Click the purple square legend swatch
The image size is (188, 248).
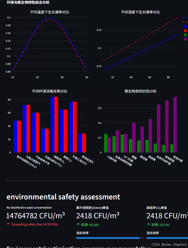pyautogui.click(x=185, y=39)
